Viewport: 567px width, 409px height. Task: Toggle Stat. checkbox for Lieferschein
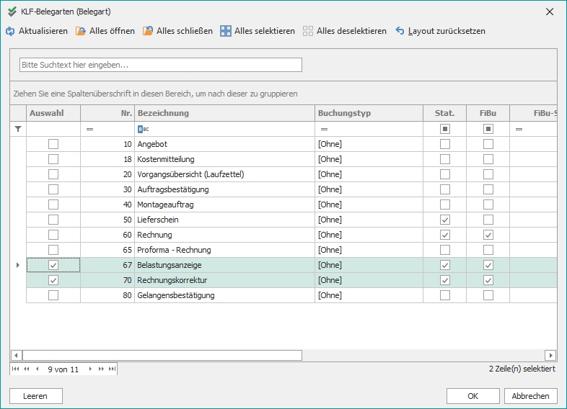(x=445, y=220)
